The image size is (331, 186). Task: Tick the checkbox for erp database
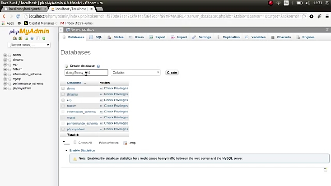[63, 100]
